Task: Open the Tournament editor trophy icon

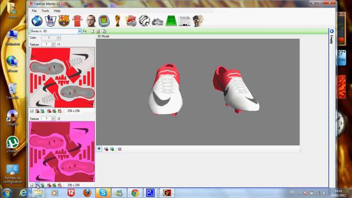Action: pyautogui.click(x=117, y=21)
